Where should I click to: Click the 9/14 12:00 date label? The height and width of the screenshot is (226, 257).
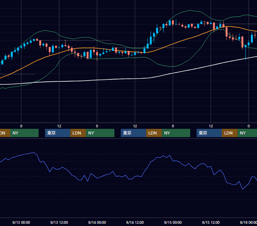(x=135, y=222)
